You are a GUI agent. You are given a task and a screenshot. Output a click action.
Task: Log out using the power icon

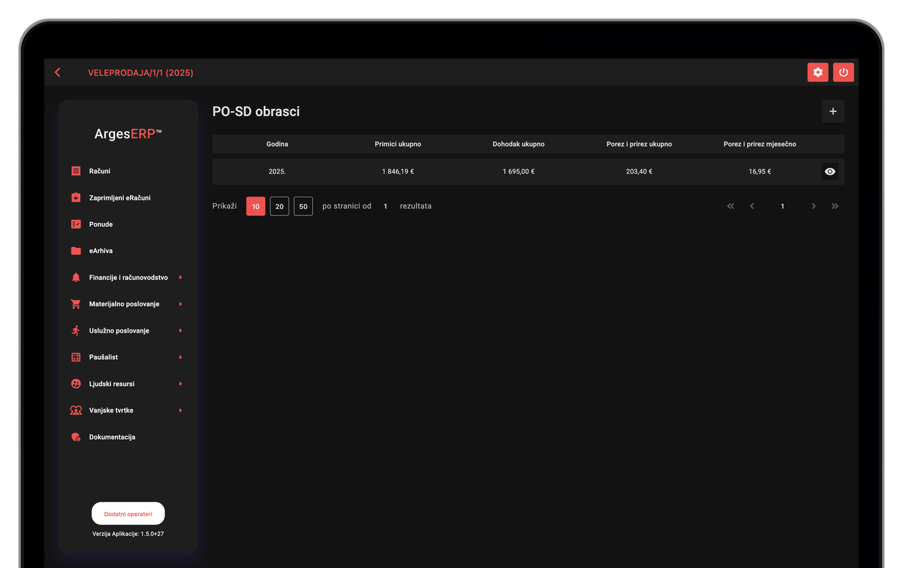[844, 72]
